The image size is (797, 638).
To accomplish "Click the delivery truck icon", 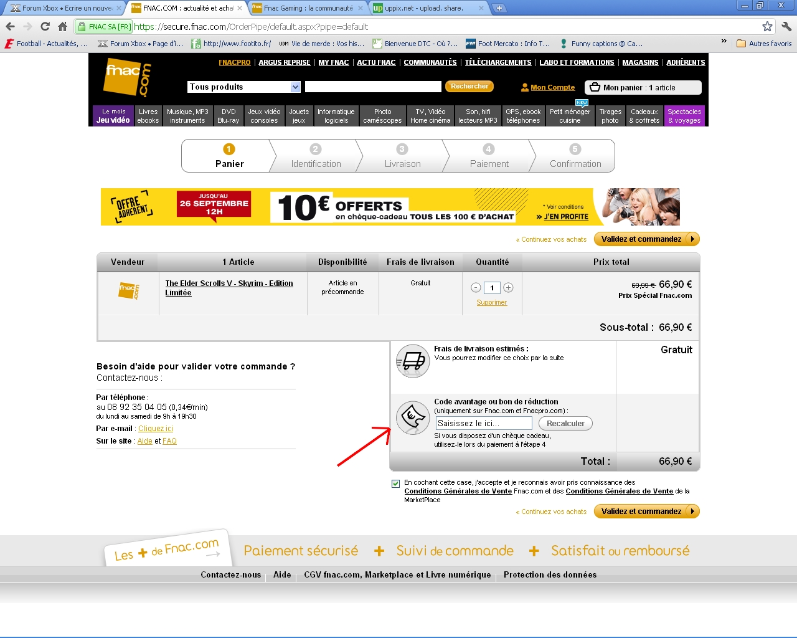I will (x=413, y=361).
